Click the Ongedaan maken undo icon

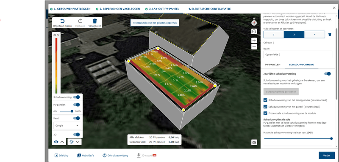coord(62,21)
